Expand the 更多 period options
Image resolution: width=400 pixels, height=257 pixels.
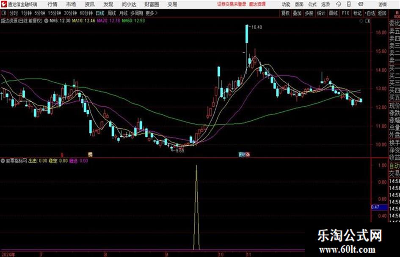152,13
